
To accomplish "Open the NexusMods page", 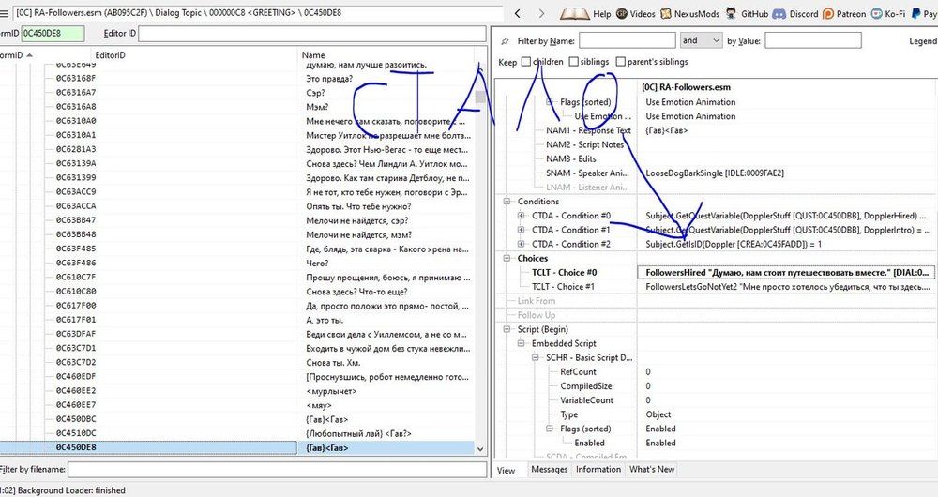I will pyautogui.click(x=689, y=14).
